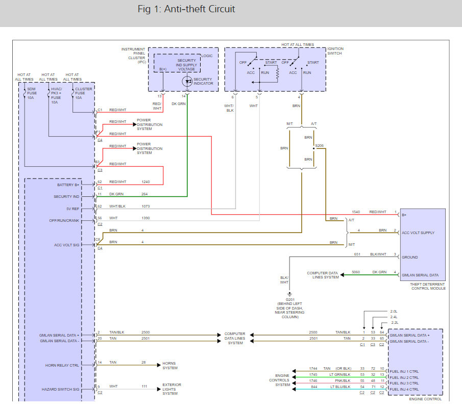Click the '2.2L' engine option label
This screenshot has width=462, height=410.
click(395, 323)
